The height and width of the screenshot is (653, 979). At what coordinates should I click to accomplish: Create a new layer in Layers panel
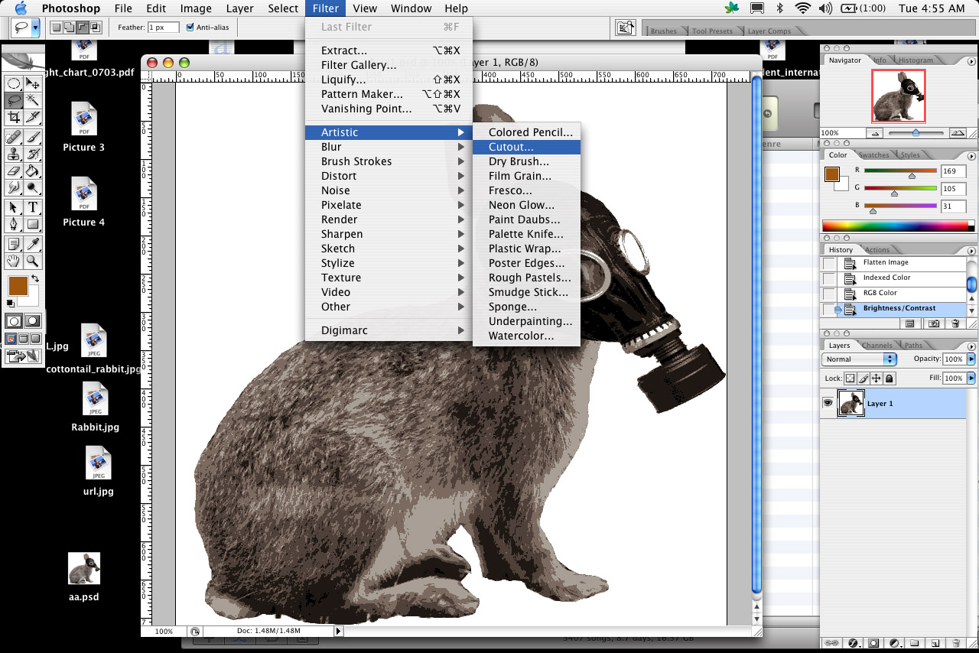(935, 644)
